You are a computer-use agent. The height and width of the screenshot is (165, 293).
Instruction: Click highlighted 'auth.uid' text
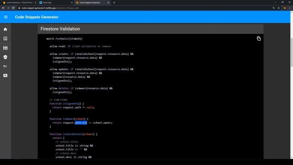coord(81,123)
